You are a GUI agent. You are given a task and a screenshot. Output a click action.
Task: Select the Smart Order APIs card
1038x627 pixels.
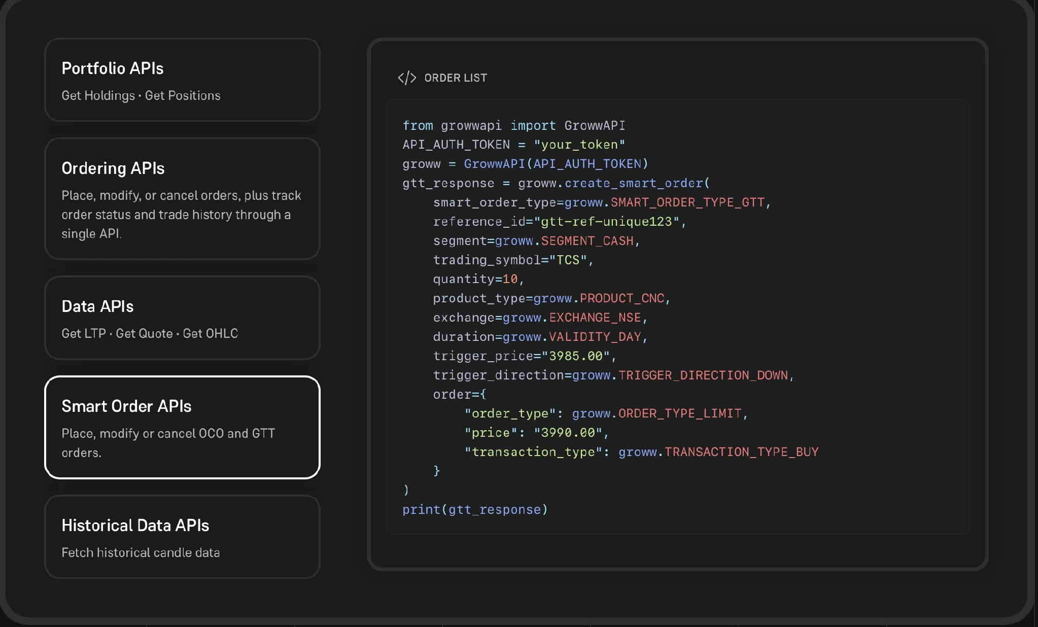coord(182,427)
